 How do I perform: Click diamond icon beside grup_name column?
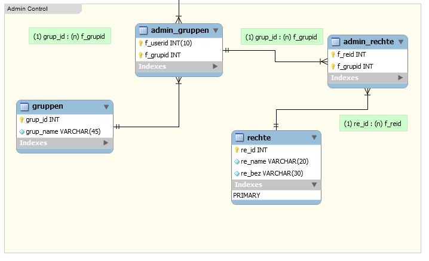coord(22,131)
